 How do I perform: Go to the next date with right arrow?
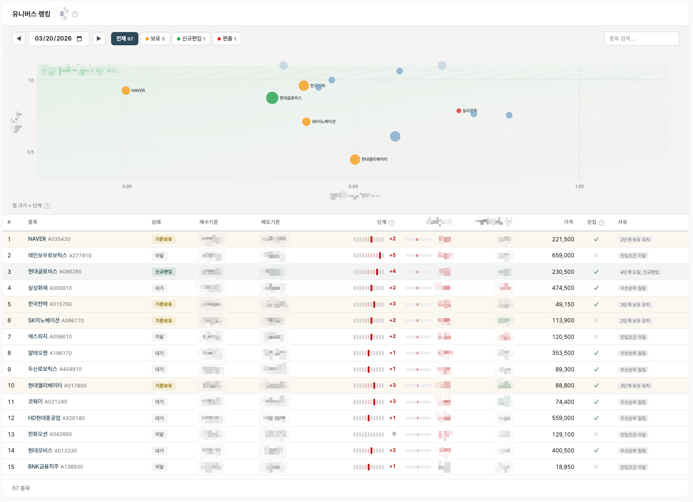tap(98, 39)
